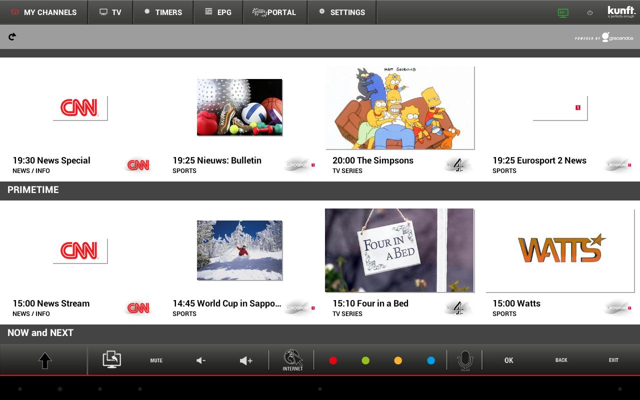Activate the microphone voice icon
Image resolution: width=640 pixels, height=400 pixels.
(465, 360)
